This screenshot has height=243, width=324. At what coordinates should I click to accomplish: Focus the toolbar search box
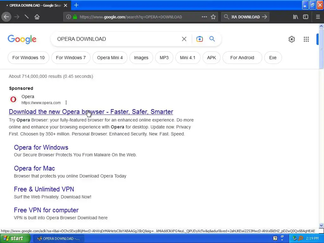tap(245, 17)
